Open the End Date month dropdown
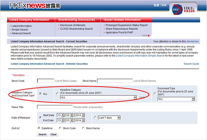207x140 pixels. pyautogui.click(x=69, y=120)
